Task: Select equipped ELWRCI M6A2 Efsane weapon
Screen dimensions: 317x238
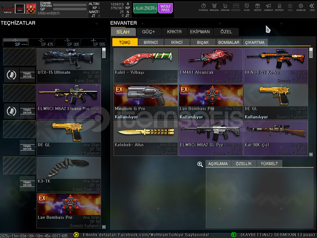Action: pos(69,102)
